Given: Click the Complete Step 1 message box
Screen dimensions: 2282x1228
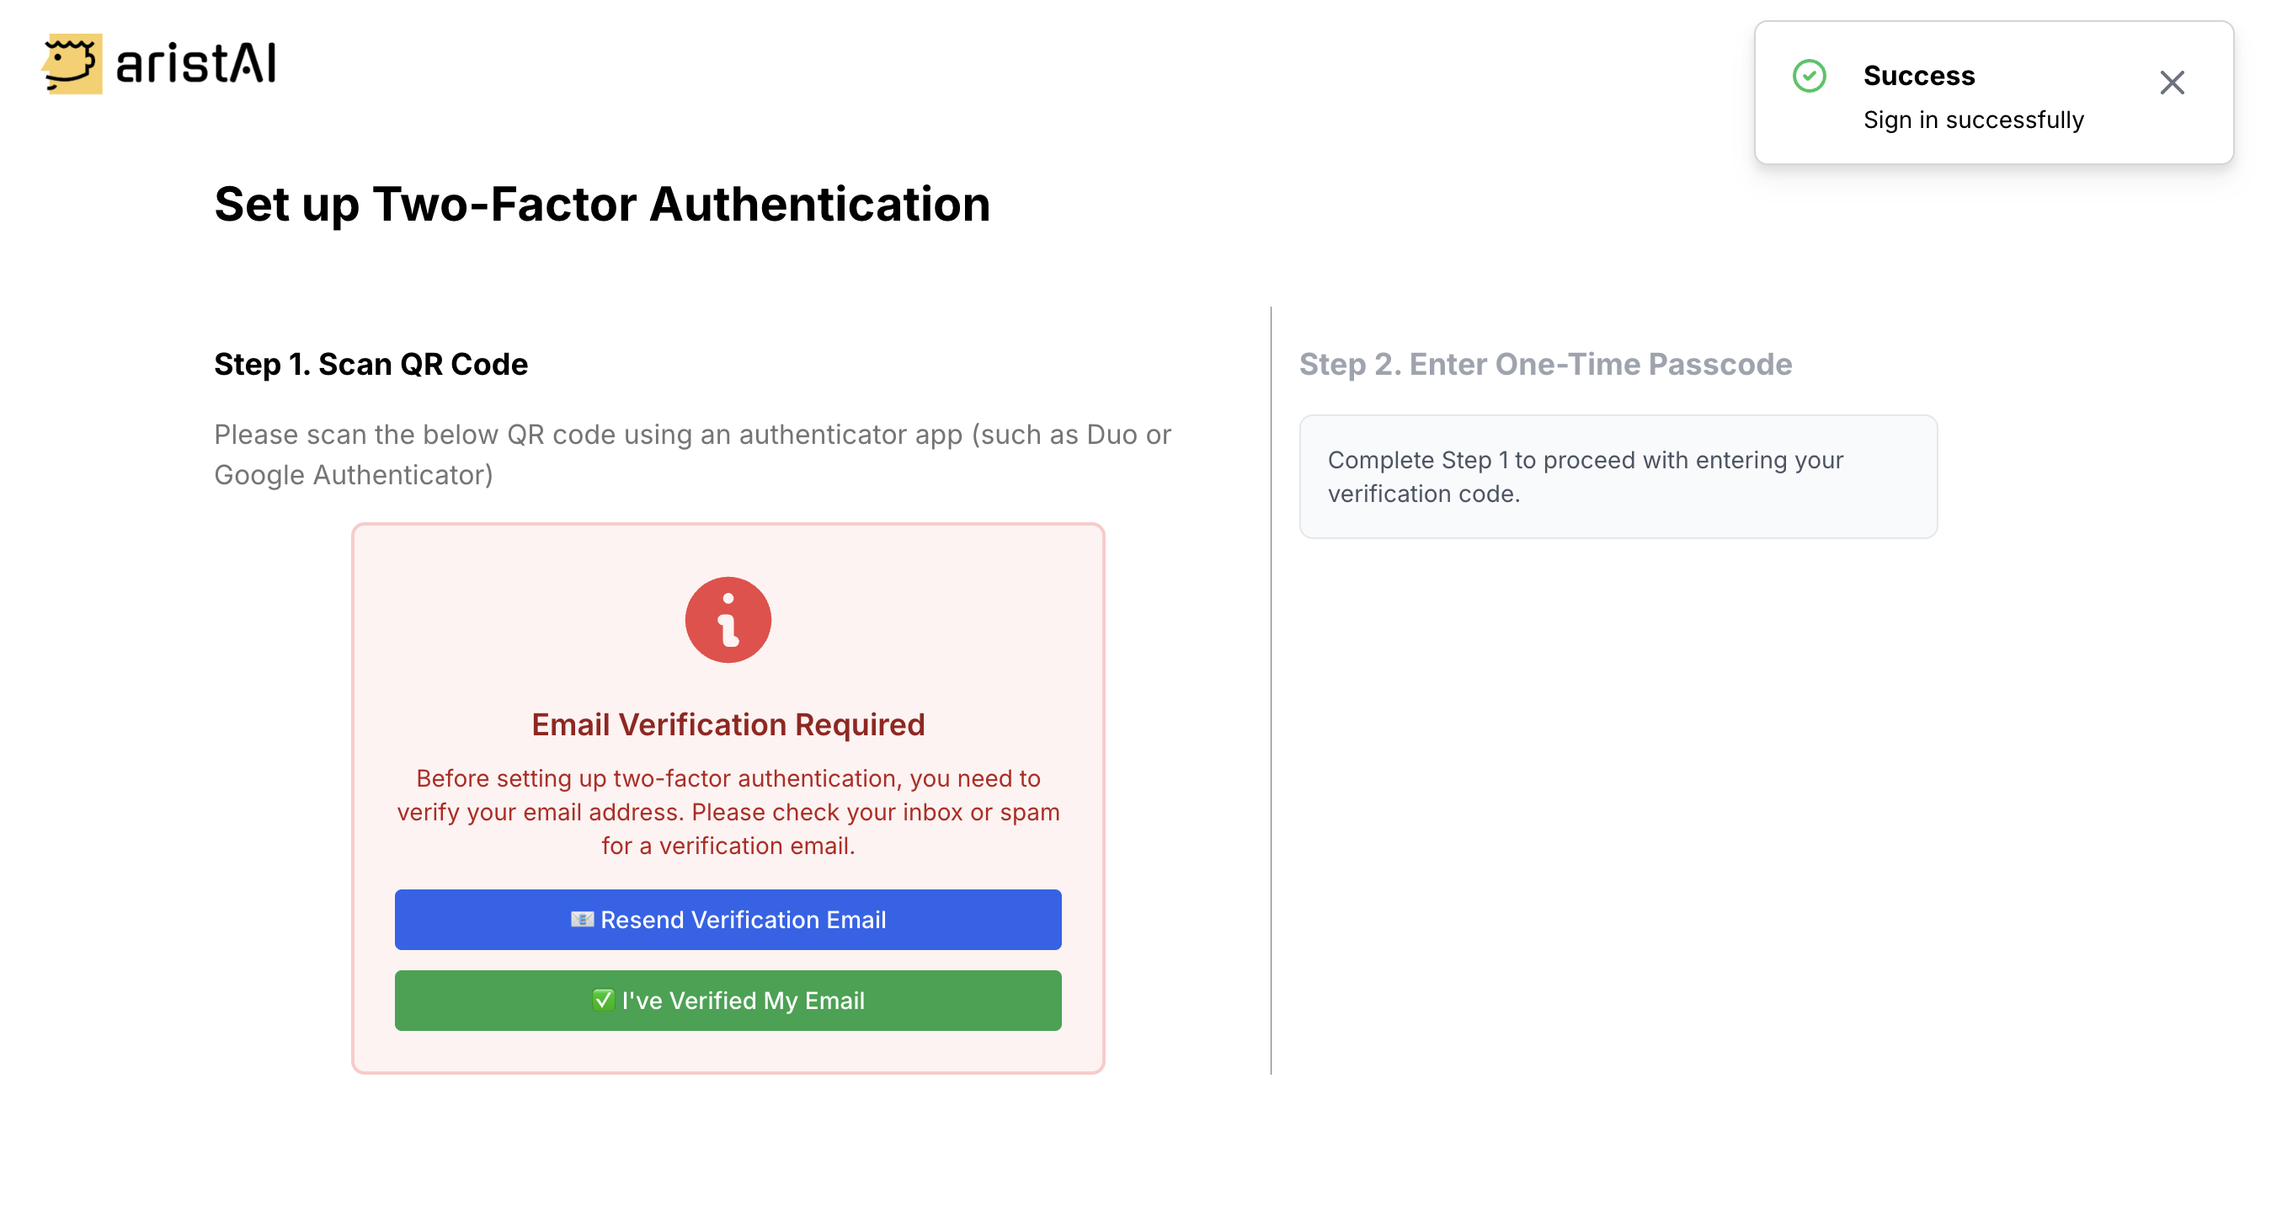Looking at the screenshot, I should (x=1618, y=477).
